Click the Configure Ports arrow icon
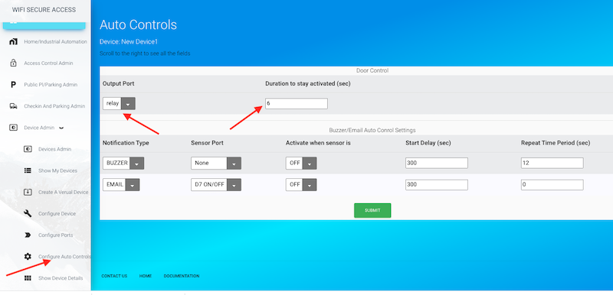The height and width of the screenshot is (295, 613). 28,235
